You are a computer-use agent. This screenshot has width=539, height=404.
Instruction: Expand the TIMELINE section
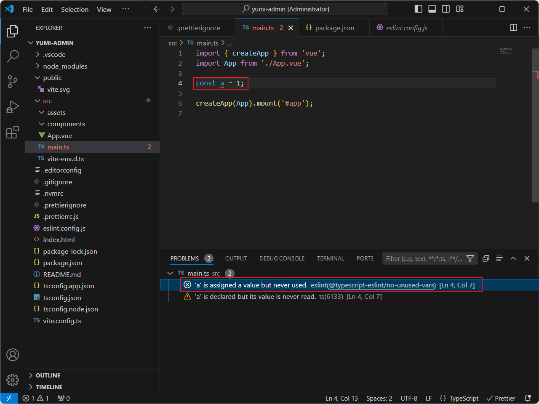[x=93, y=387]
